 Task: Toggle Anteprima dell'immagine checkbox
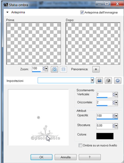point(82,13)
